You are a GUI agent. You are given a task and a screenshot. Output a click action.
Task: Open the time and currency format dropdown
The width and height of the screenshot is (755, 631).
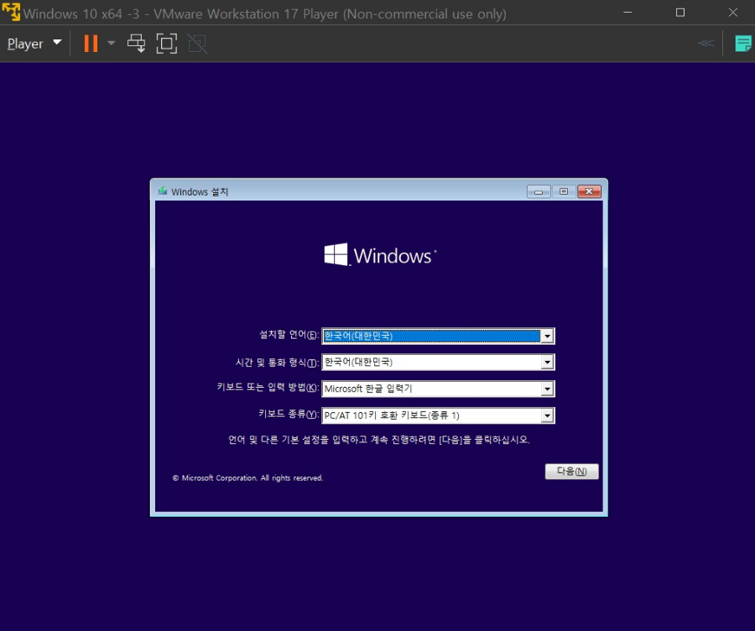point(547,362)
